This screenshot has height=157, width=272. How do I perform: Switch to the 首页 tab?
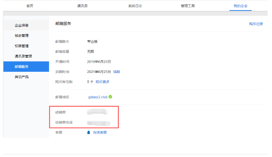(x=30, y=6)
